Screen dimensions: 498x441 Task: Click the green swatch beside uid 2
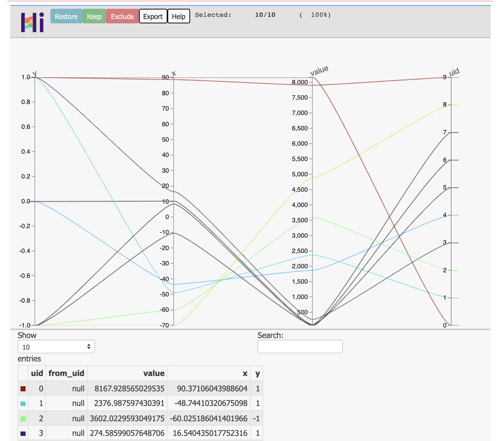tap(23, 418)
